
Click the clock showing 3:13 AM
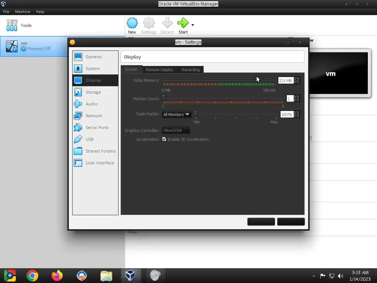pos(360,273)
